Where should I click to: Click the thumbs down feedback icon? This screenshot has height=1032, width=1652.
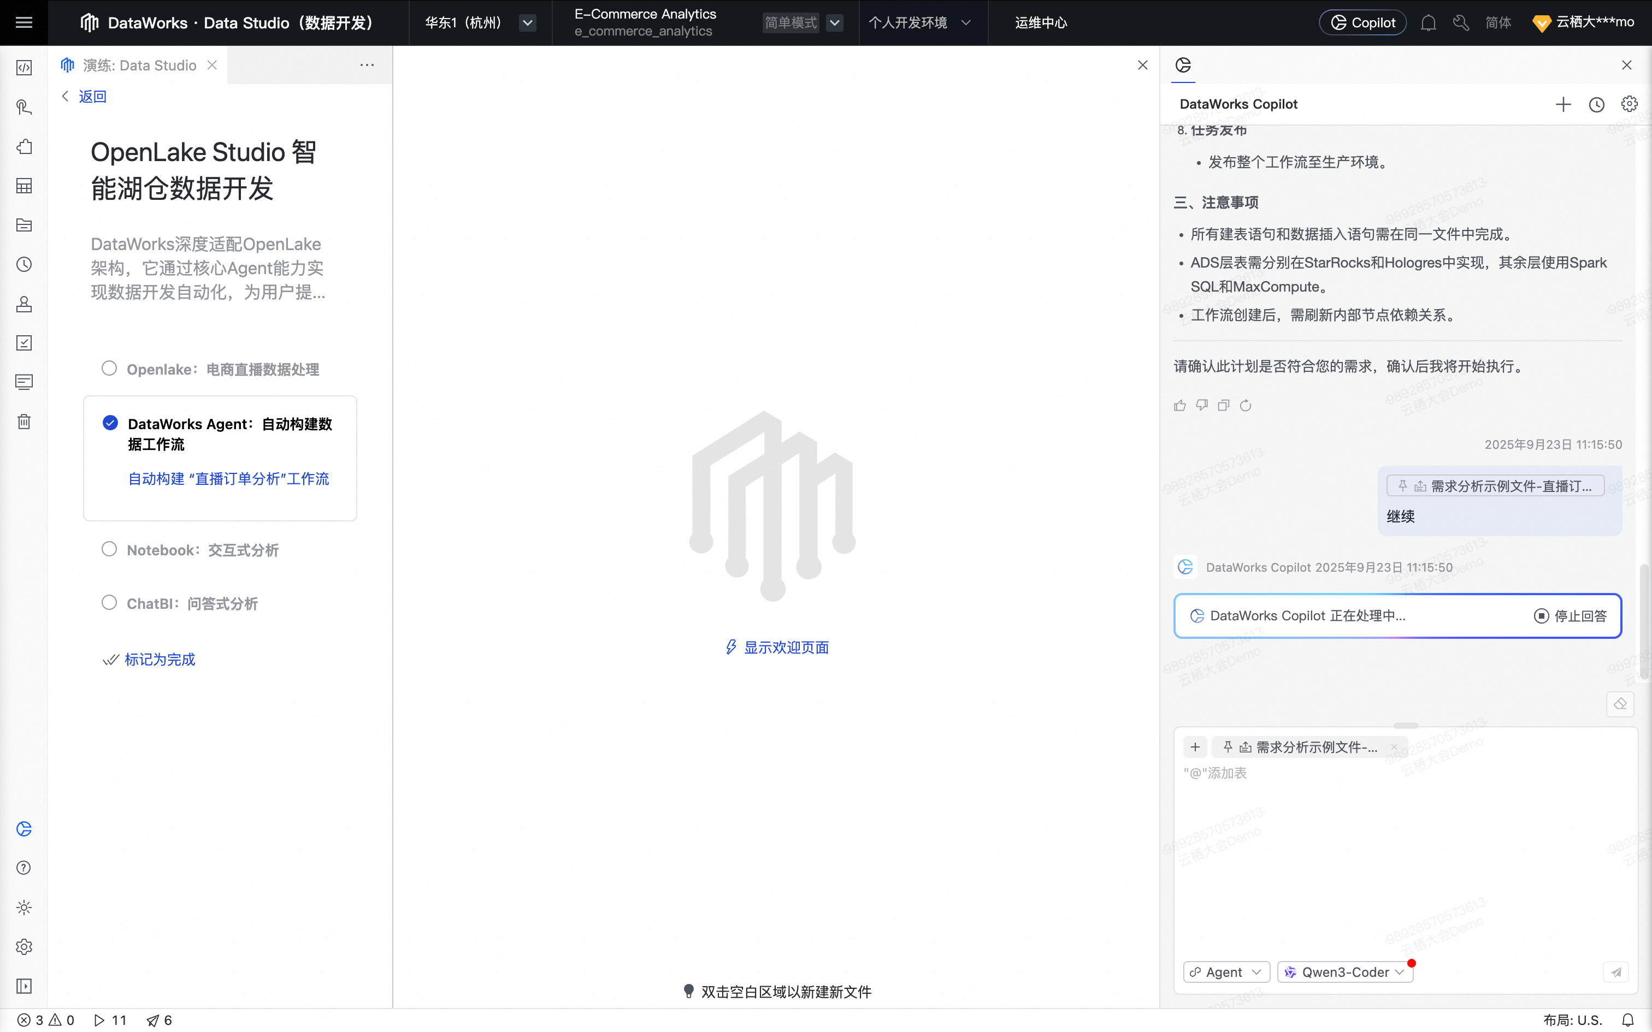[1201, 405]
